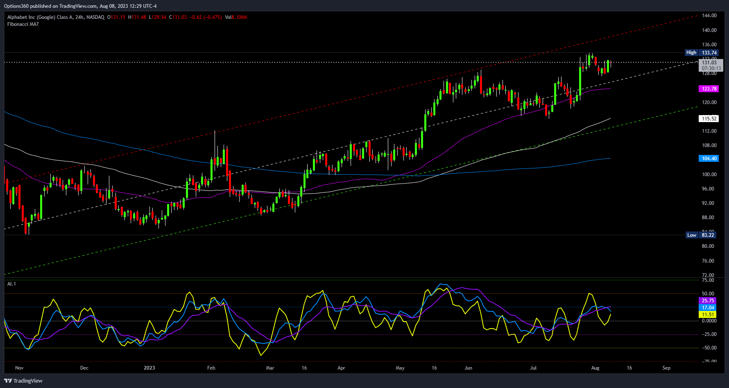Screen dimensions: 729x388
Task: Click the AI.1 oscillator pane label
Action: pyautogui.click(x=11, y=284)
